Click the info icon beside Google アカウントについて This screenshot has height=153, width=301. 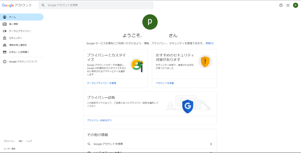[x=5, y=62]
